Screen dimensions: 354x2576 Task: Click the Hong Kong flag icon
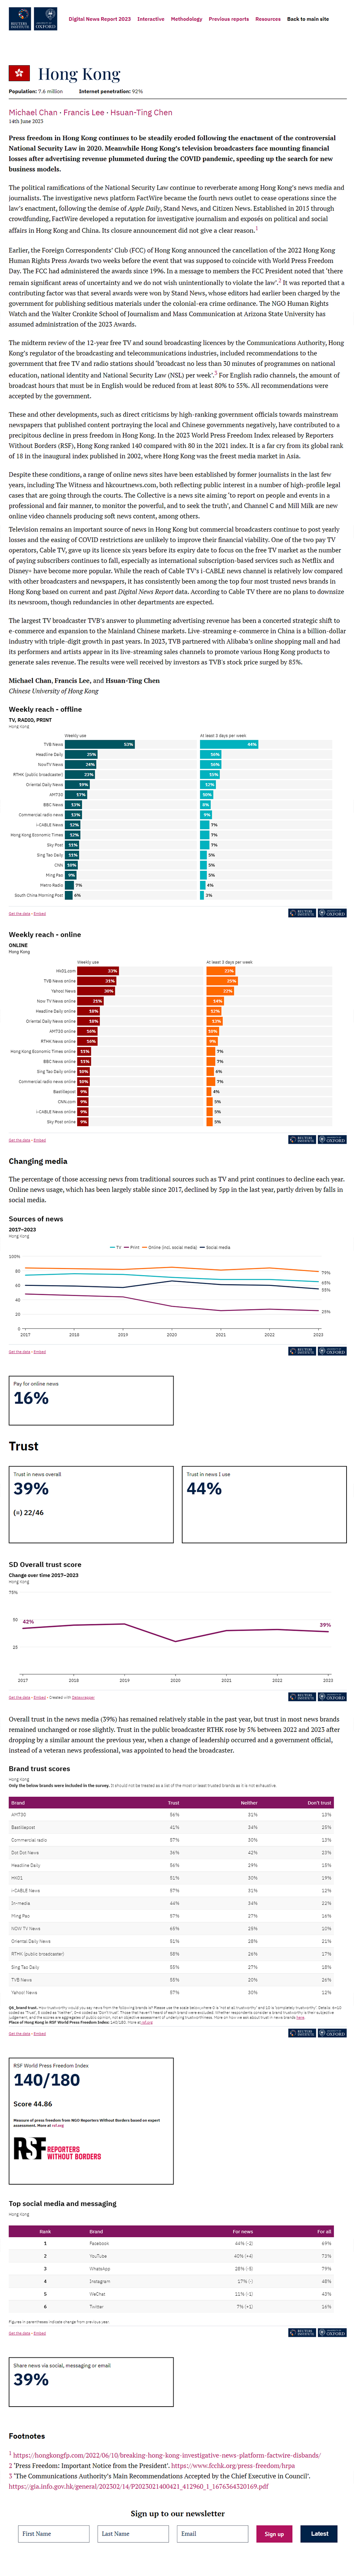pos(18,74)
